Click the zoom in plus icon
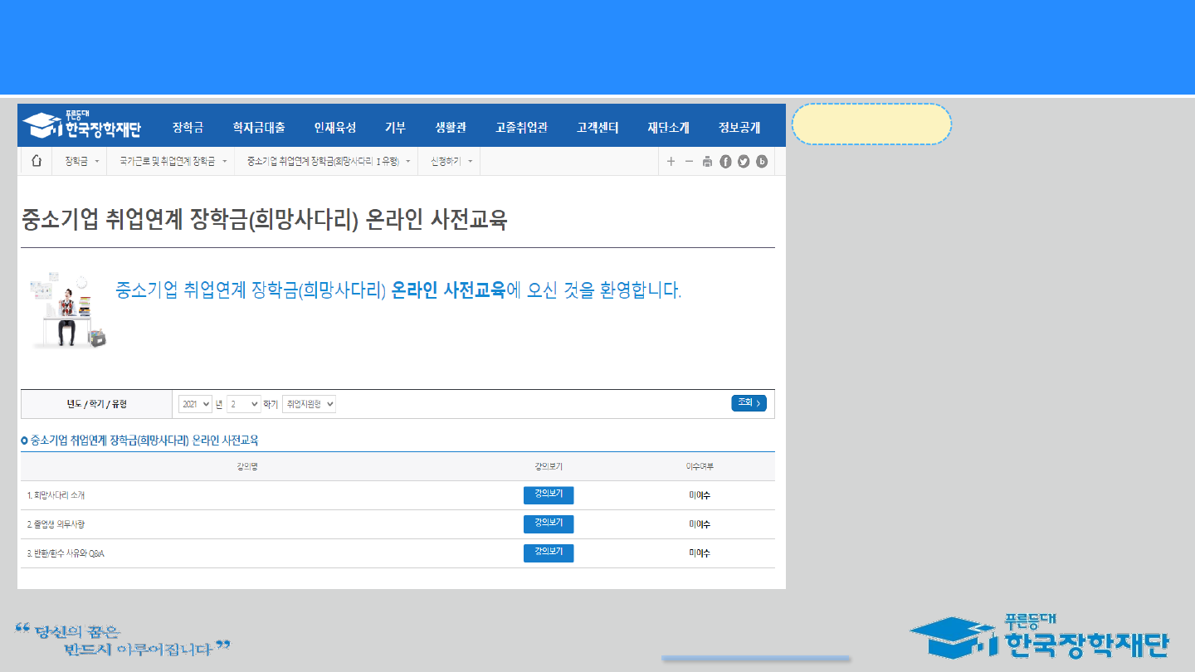Screen dimensions: 1195x672 (x=671, y=162)
